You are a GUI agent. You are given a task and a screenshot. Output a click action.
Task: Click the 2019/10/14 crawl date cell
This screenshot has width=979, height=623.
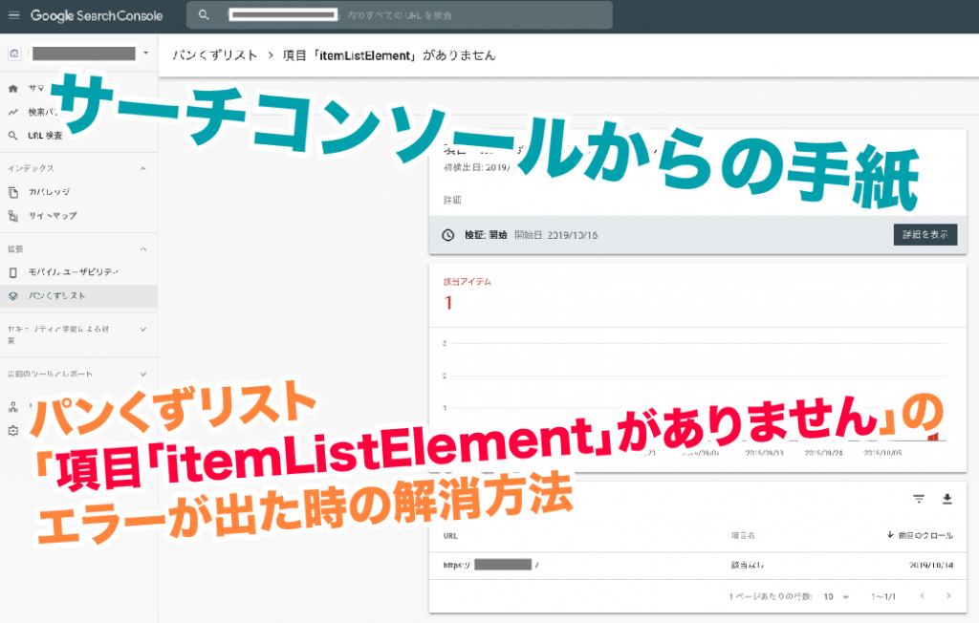pyautogui.click(x=931, y=565)
